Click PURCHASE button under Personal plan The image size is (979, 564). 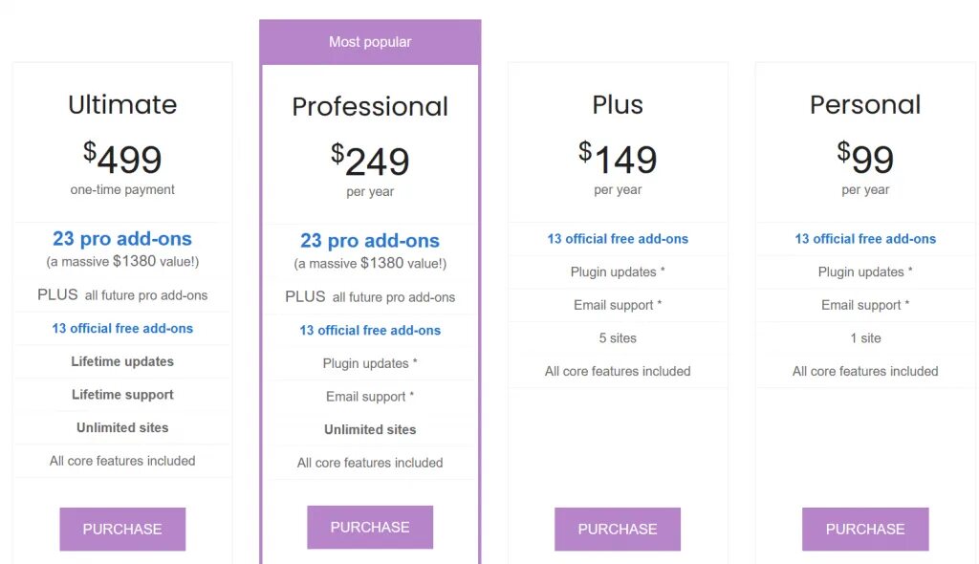coord(865,529)
